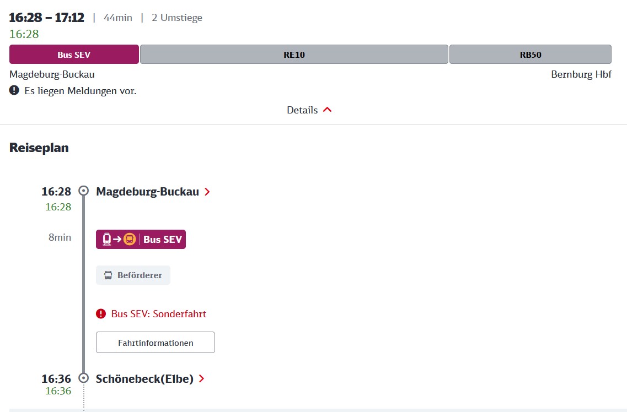This screenshot has height=412, width=627.
Task: Click the black alert icon near Meldungen
Action: coord(15,90)
